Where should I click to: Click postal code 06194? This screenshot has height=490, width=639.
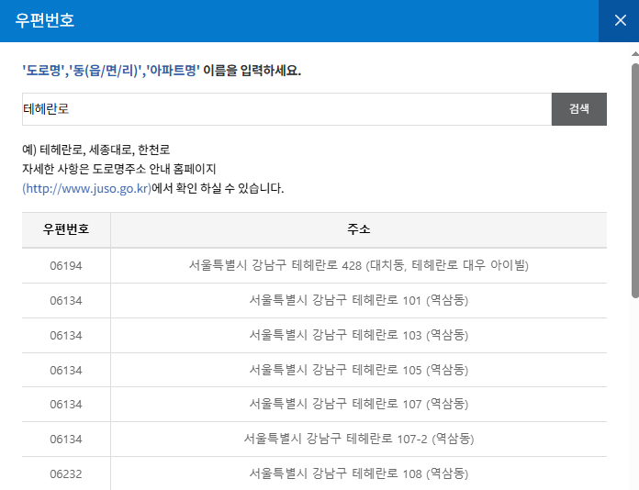(x=66, y=266)
